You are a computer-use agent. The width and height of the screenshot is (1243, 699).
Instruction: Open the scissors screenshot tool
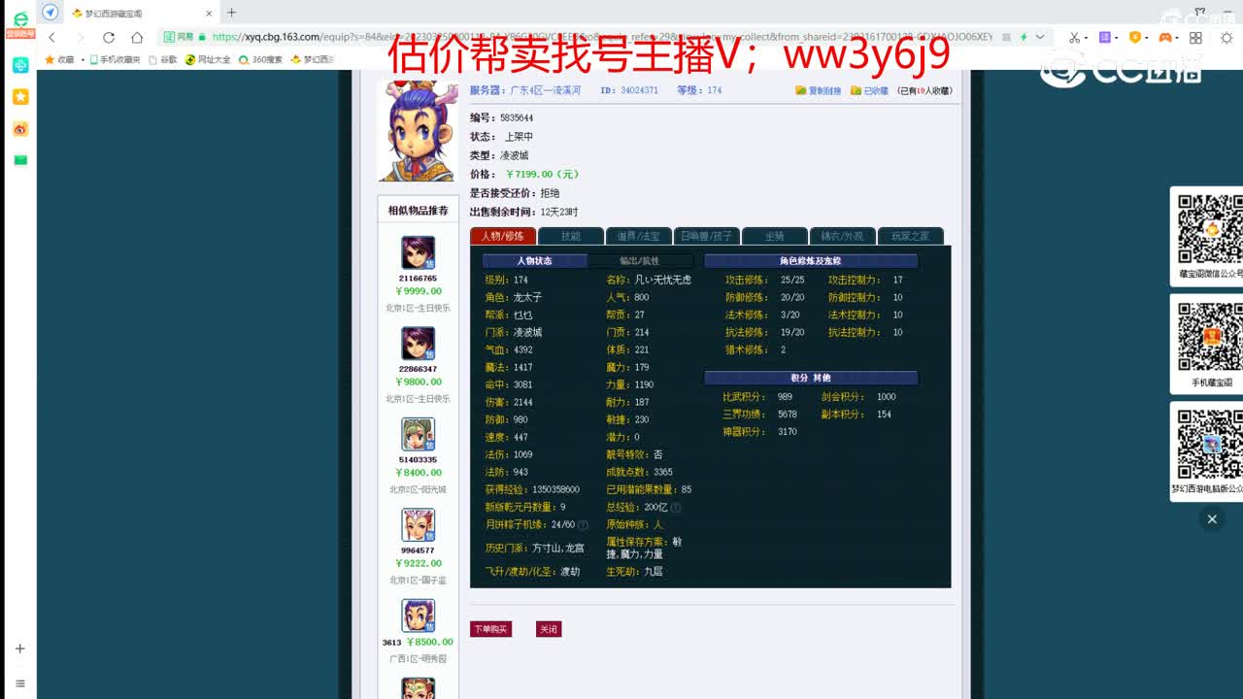(x=1074, y=37)
